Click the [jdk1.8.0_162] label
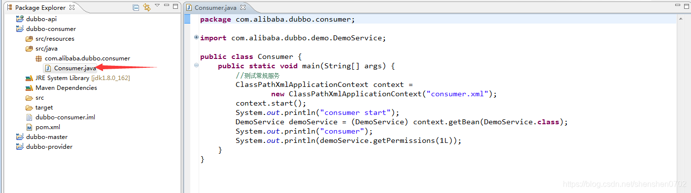 tap(111, 78)
